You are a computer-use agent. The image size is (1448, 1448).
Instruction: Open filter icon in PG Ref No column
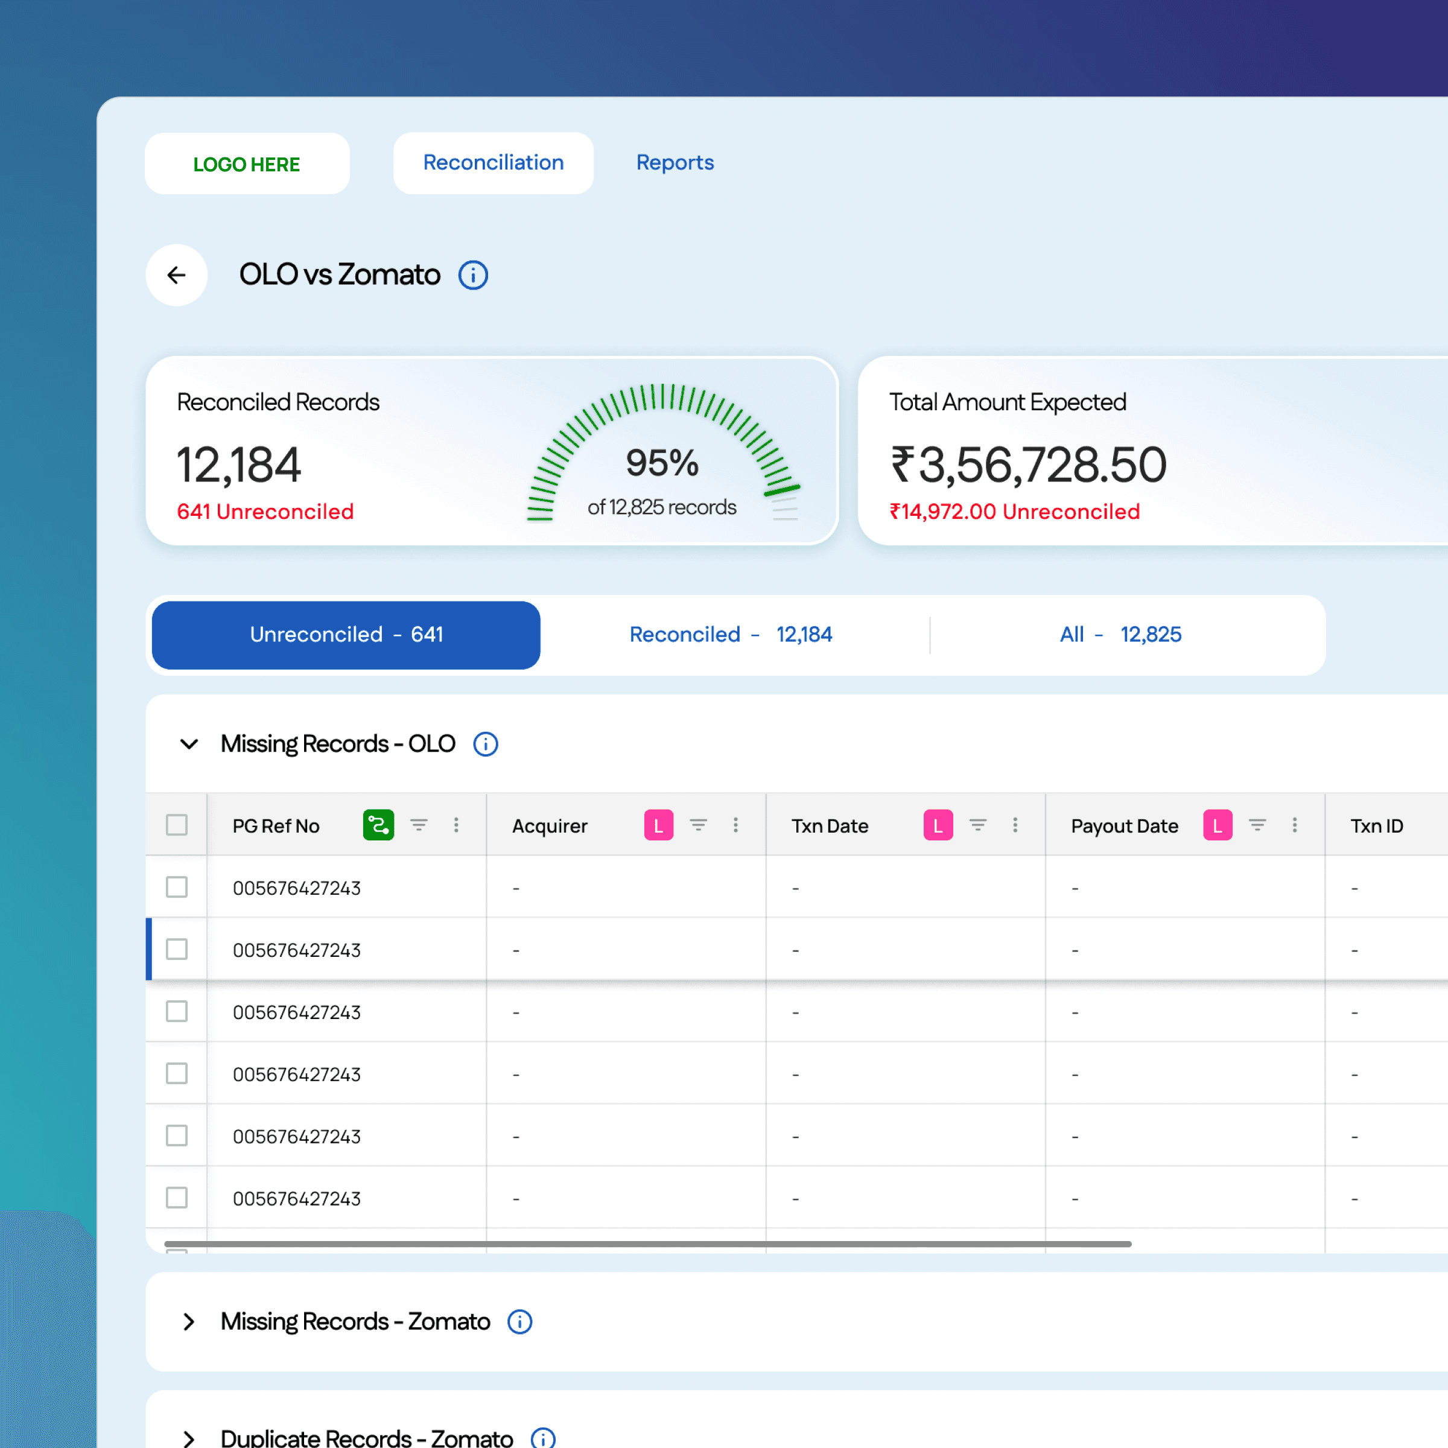419,825
